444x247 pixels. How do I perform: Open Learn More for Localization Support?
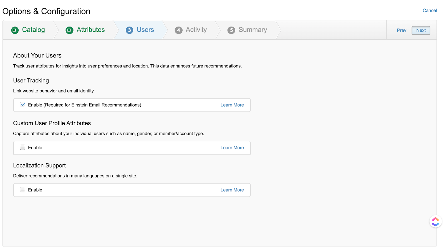pyautogui.click(x=232, y=190)
